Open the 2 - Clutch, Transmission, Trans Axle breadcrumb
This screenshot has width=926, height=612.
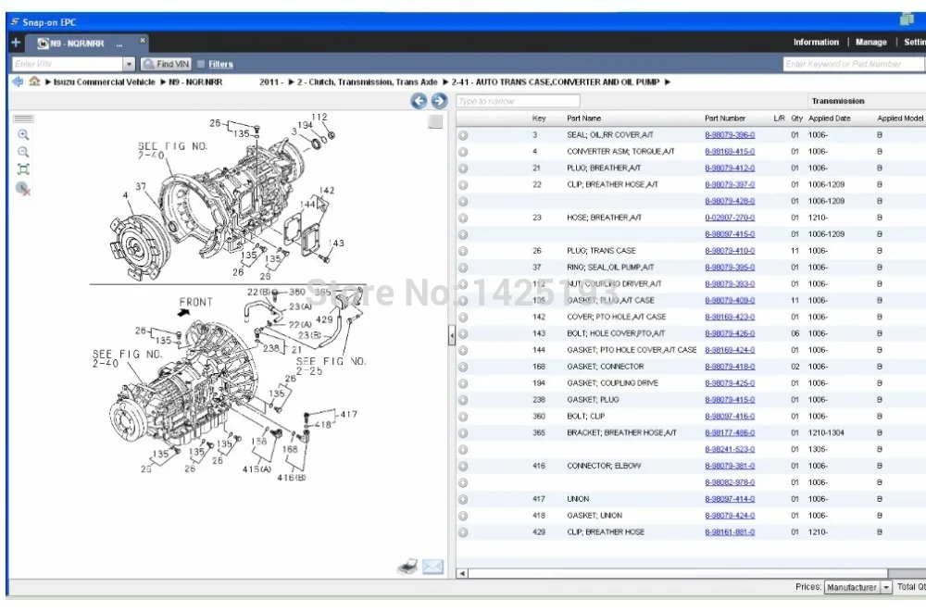click(367, 82)
